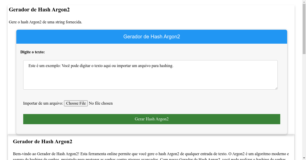Click 'Gere o hash Argon2' subtitle text
Screen dimensions: 306x160
pos(45,22)
